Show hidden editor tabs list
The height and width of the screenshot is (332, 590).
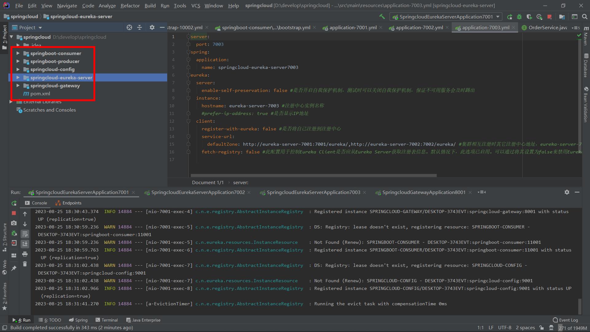pyautogui.click(x=576, y=28)
